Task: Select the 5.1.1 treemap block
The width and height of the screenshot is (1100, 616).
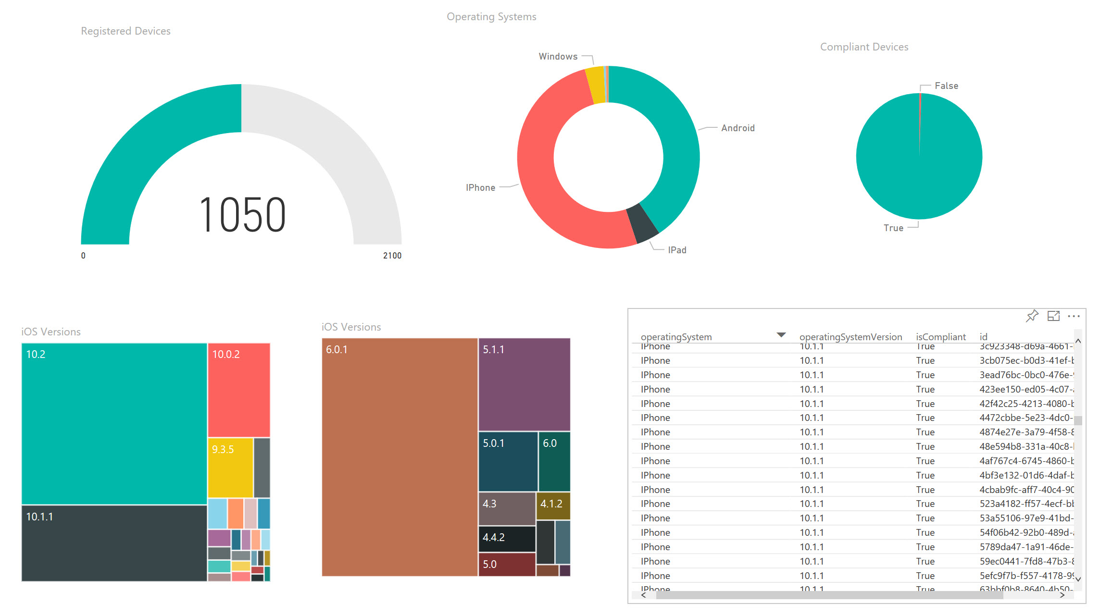Action: 524,384
